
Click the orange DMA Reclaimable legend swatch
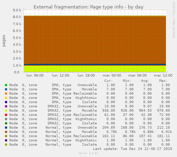click(x=6, y=94)
